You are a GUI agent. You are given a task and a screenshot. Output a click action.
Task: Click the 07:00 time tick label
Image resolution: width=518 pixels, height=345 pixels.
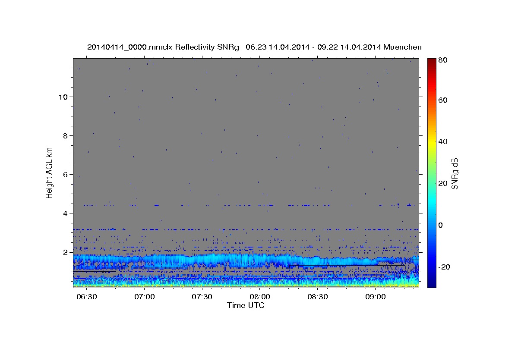[144, 297]
